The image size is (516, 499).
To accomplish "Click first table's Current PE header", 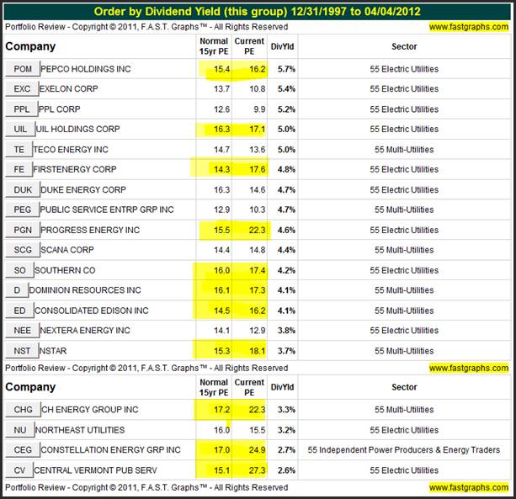I will coord(249,46).
